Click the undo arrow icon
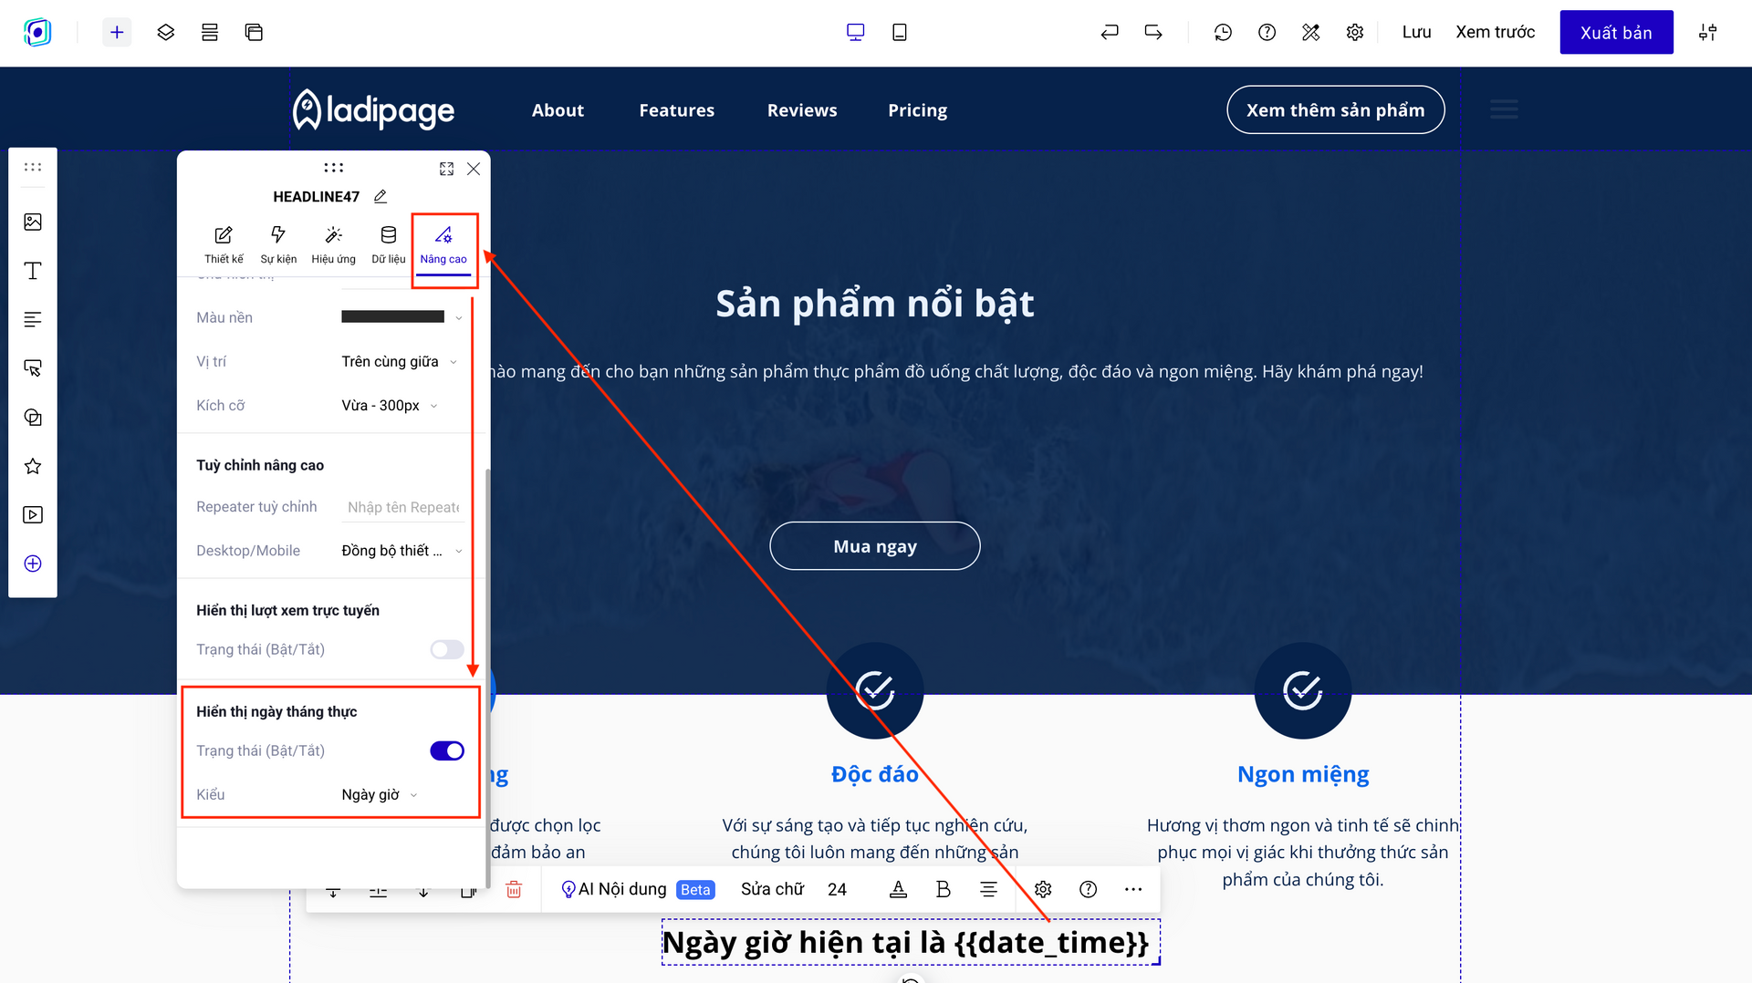Viewport: 1752px width, 983px height. tap(1110, 33)
